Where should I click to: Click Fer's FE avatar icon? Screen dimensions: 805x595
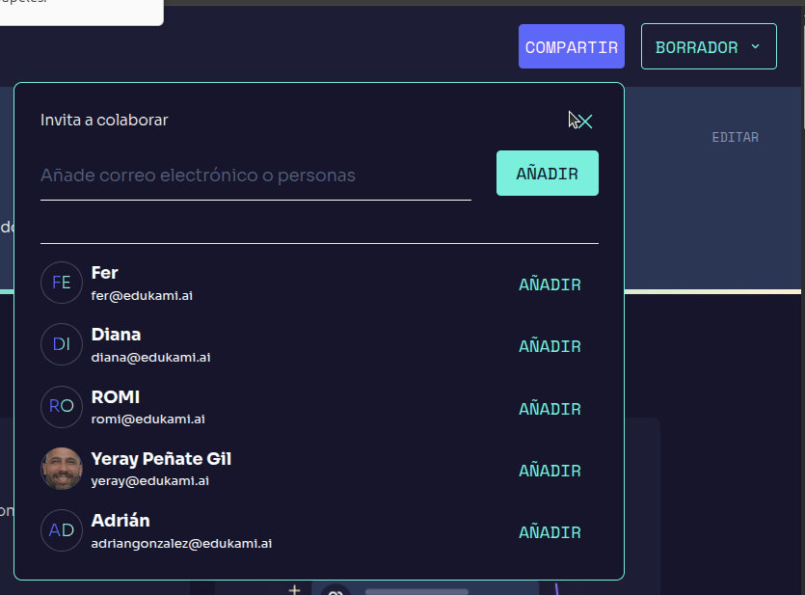tap(62, 283)
